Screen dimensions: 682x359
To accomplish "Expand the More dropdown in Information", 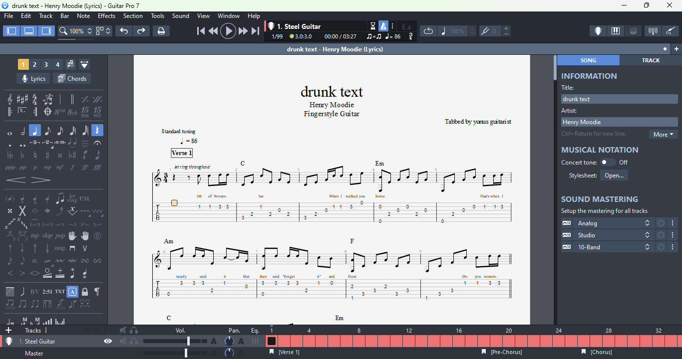I will (663, 134).
